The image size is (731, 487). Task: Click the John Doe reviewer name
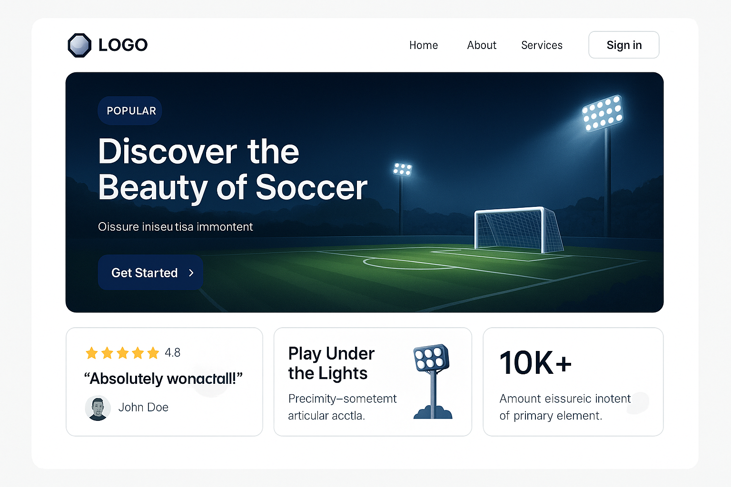pyautogui.click(x=143, y=408)
